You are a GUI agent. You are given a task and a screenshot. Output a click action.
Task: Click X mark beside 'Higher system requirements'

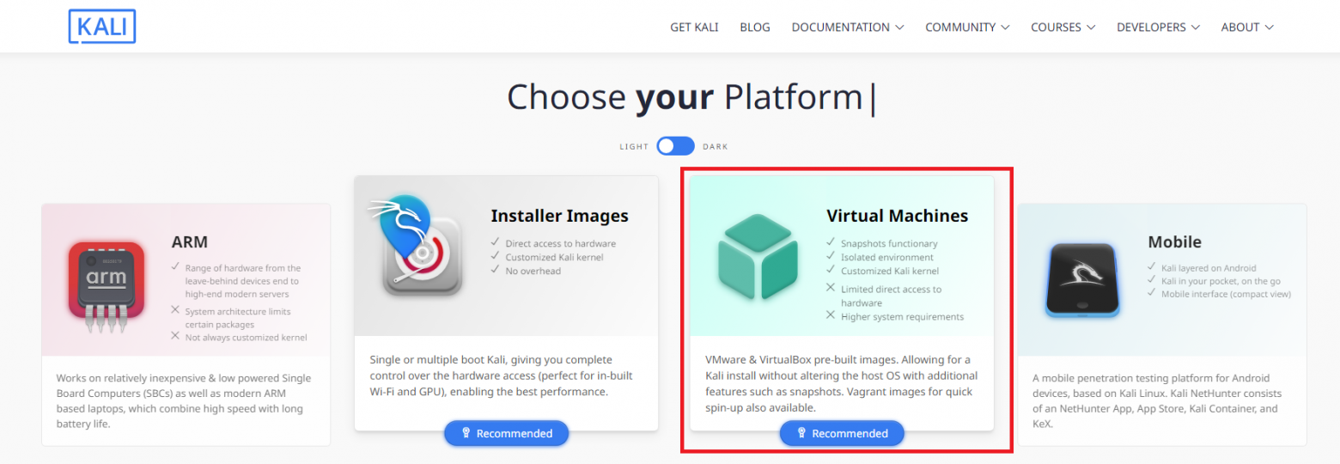tap(831, 315)
